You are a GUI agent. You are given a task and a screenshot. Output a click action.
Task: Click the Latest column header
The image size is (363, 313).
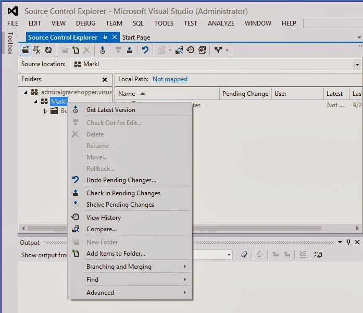(x=336, y=94)
